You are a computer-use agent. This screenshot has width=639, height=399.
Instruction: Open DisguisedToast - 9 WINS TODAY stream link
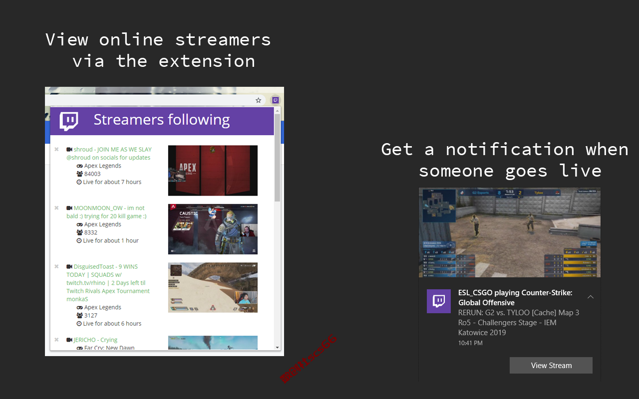tap(108, 283)
